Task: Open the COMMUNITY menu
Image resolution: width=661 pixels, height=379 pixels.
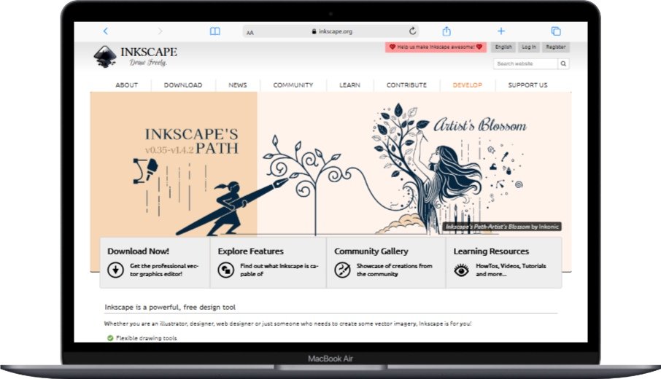Action: tap(293, 85)
